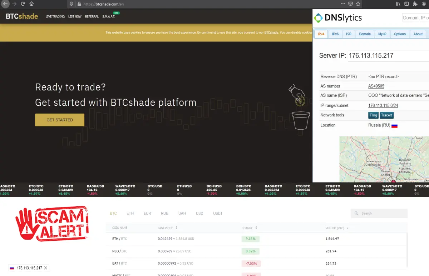The width and height of the screenshot is (429, 276).
Task: Open the About tab in DNSlytics
Action: pyautogui.click(x=418, y=34)
